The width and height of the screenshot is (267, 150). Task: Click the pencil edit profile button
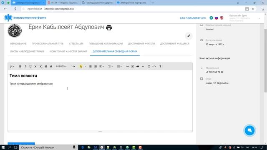[x=189, y=36]
